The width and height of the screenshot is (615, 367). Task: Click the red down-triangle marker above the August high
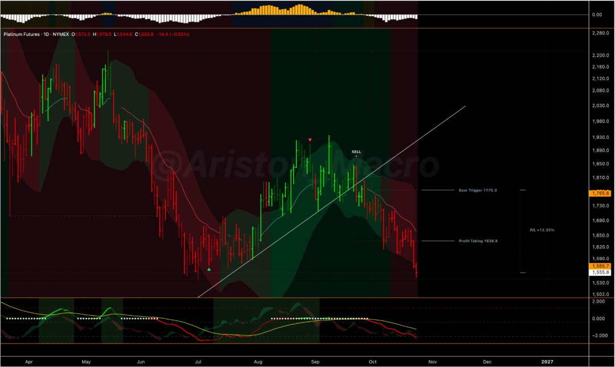tap(310, 140)
